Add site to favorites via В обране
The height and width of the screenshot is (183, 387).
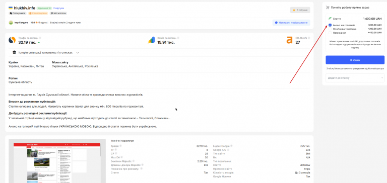tap(300, 10)
